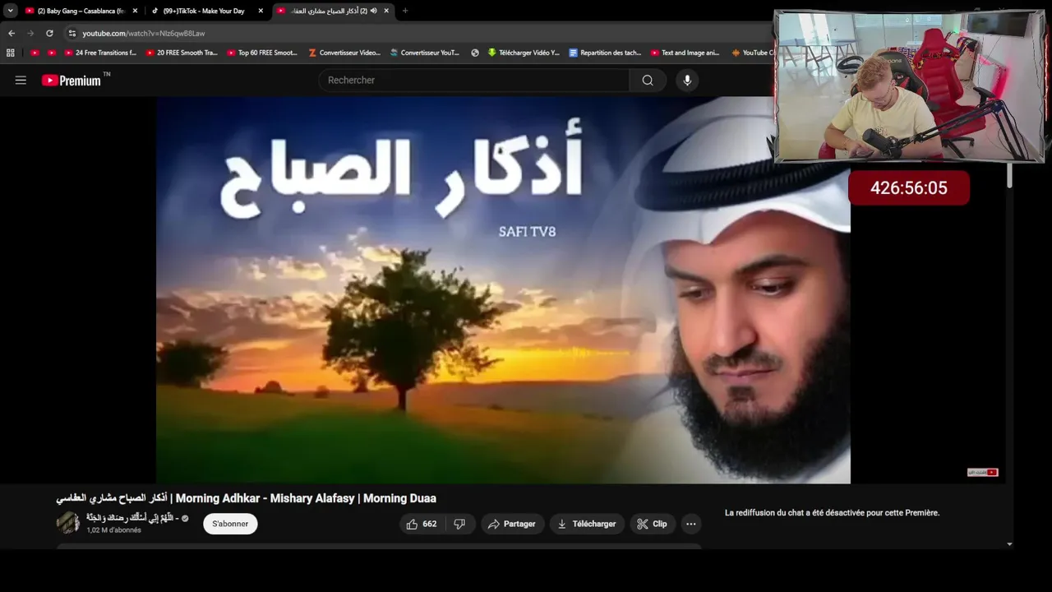Click the red 426:56:05 timer overlay

tap(909, 187)
